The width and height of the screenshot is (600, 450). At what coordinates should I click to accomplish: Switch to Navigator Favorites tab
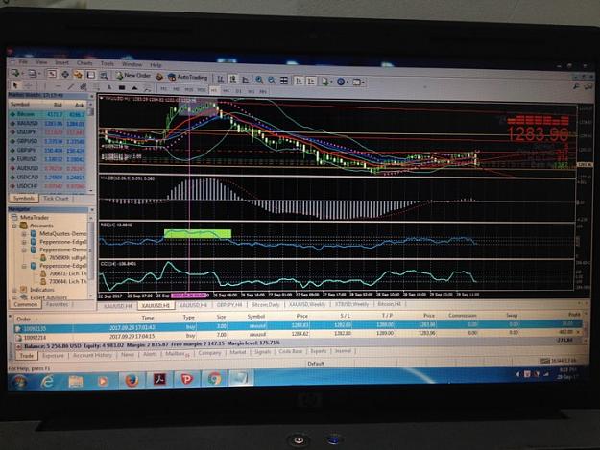[x=57, y=304]
